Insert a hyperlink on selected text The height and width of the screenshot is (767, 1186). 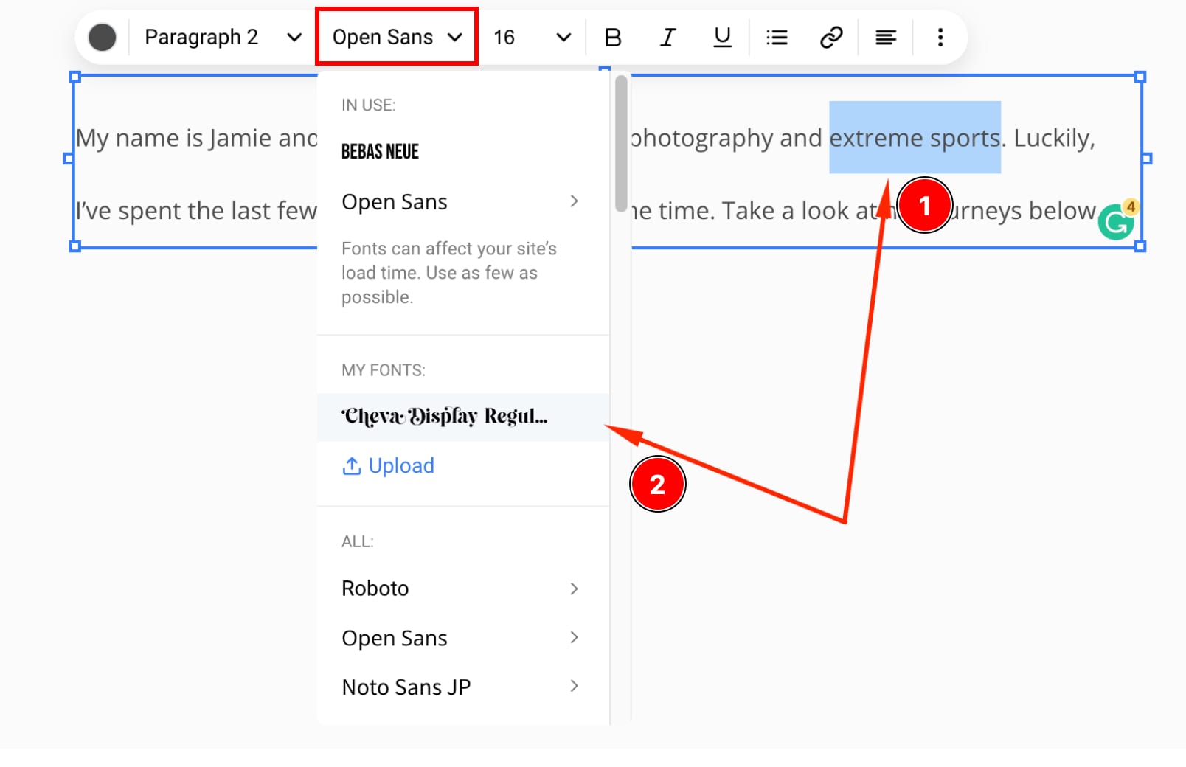coord(830,37)
